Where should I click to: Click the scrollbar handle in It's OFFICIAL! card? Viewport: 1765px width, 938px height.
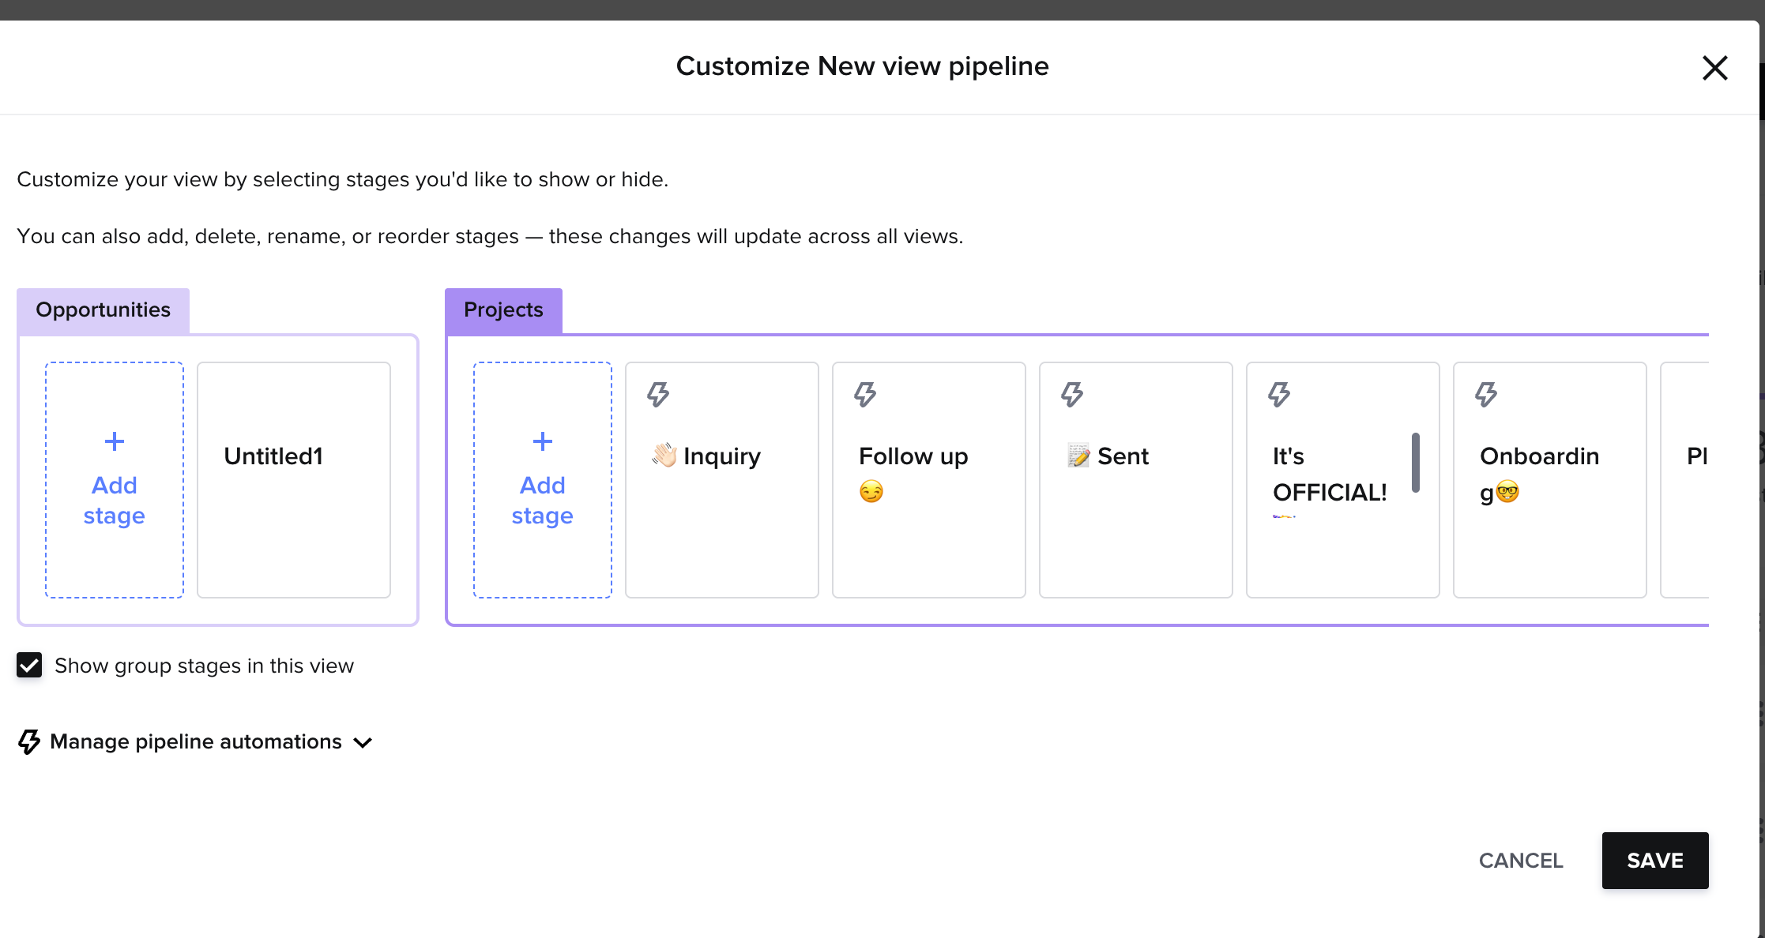[x=1416, y=463]
